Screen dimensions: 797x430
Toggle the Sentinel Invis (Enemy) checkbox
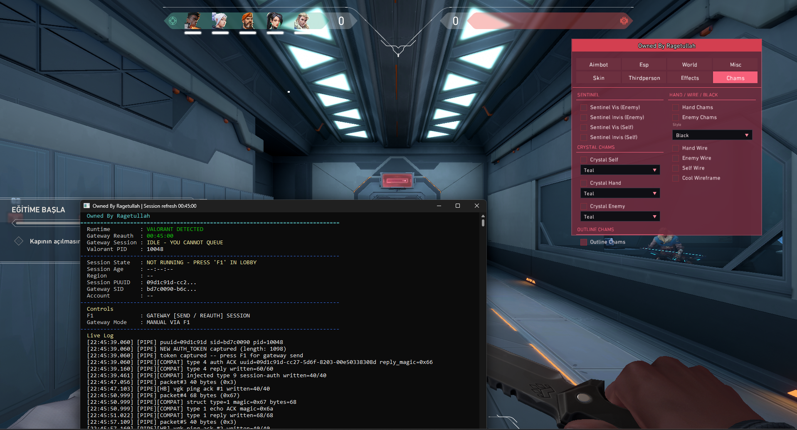[584, 117]
